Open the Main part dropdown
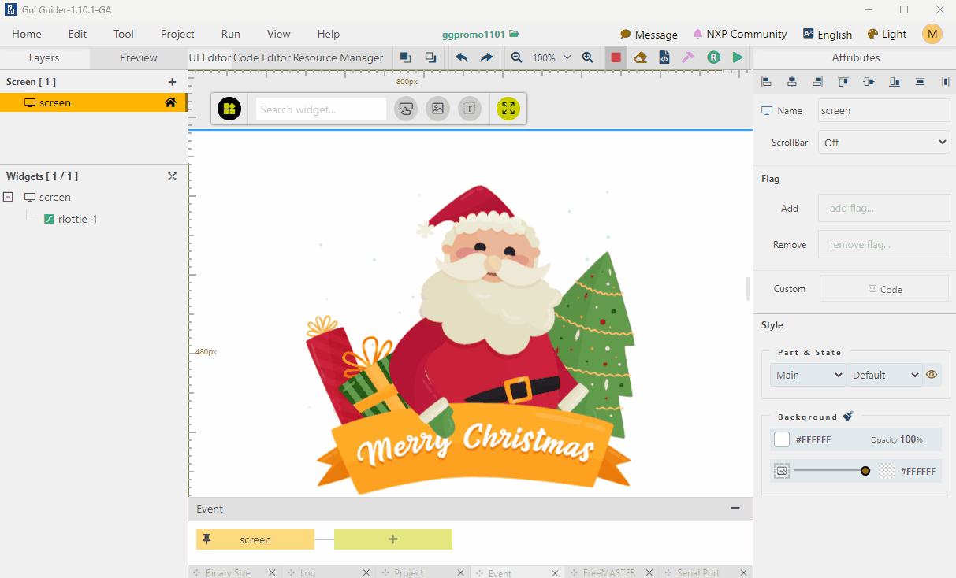956x578 pixels. (x=808, y=375)
